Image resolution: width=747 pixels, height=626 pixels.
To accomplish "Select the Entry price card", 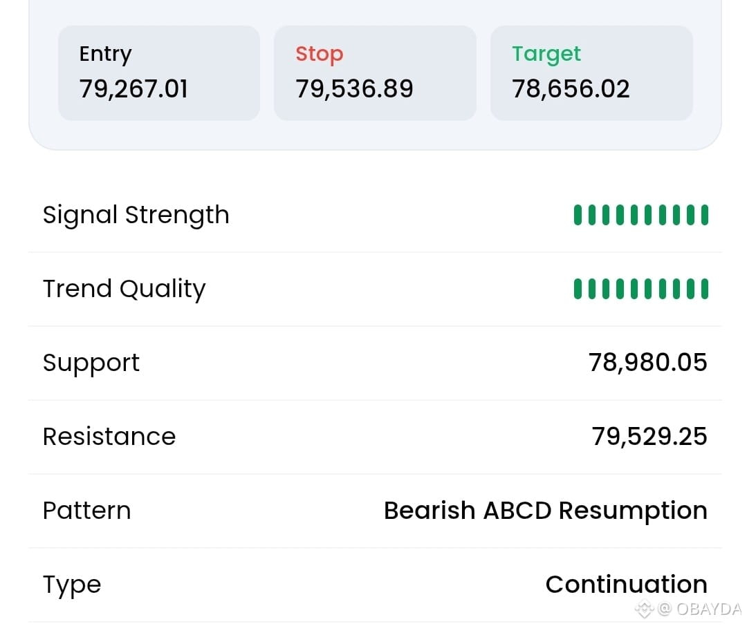I will click(159, 73).
